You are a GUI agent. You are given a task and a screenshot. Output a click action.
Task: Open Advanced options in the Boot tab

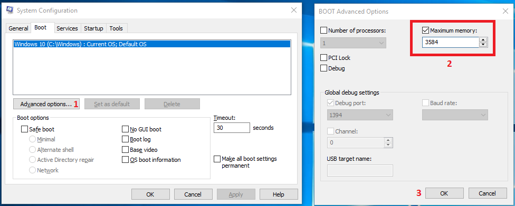[46, 104]
